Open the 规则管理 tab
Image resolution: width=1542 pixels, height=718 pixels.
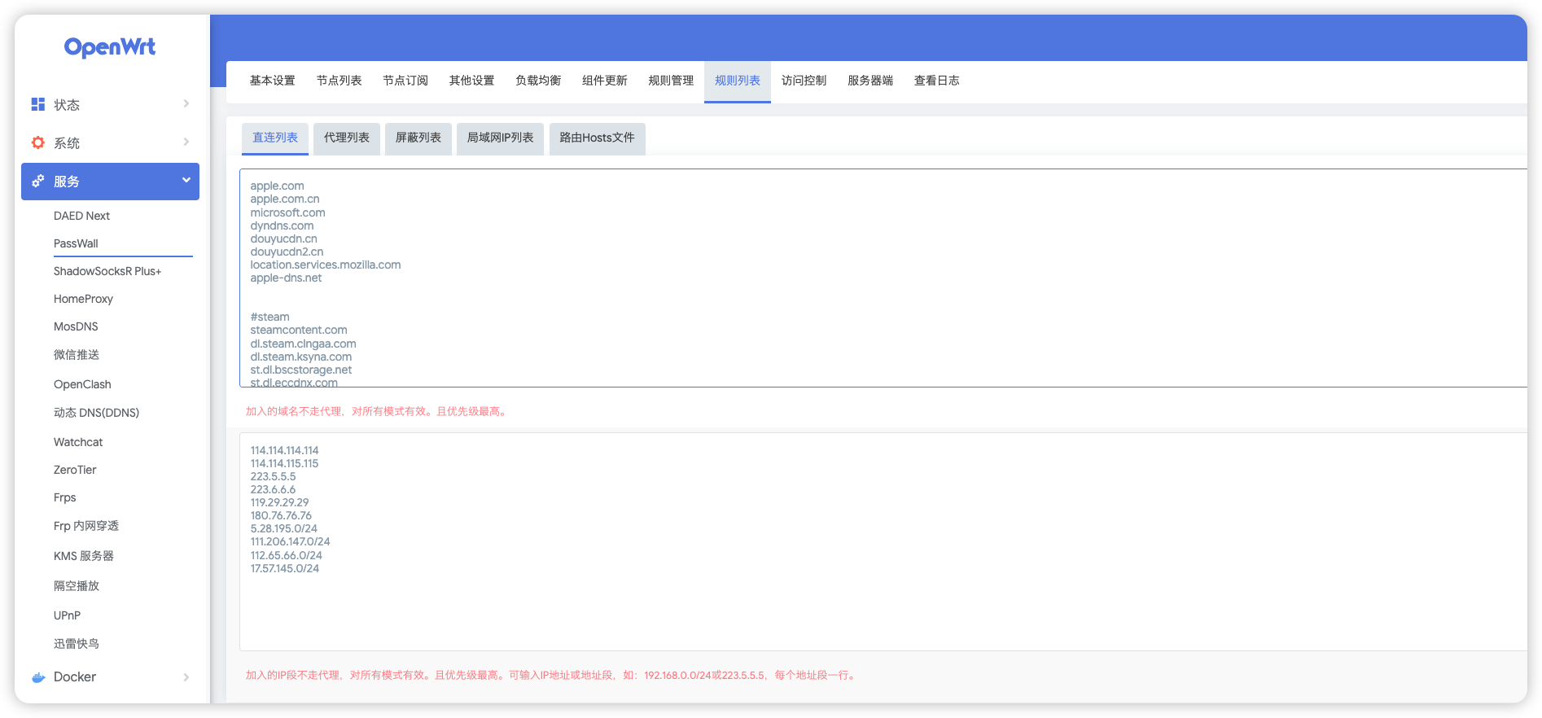[x=671, y=81]
